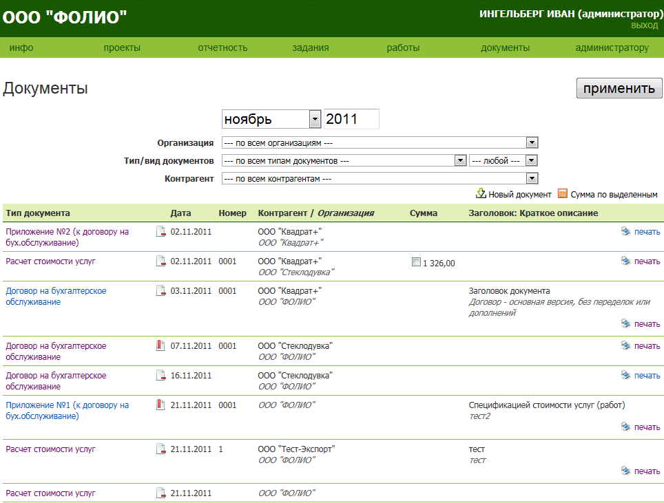
Task: Open the администратору menu item
Action: (x=612, y=47)
